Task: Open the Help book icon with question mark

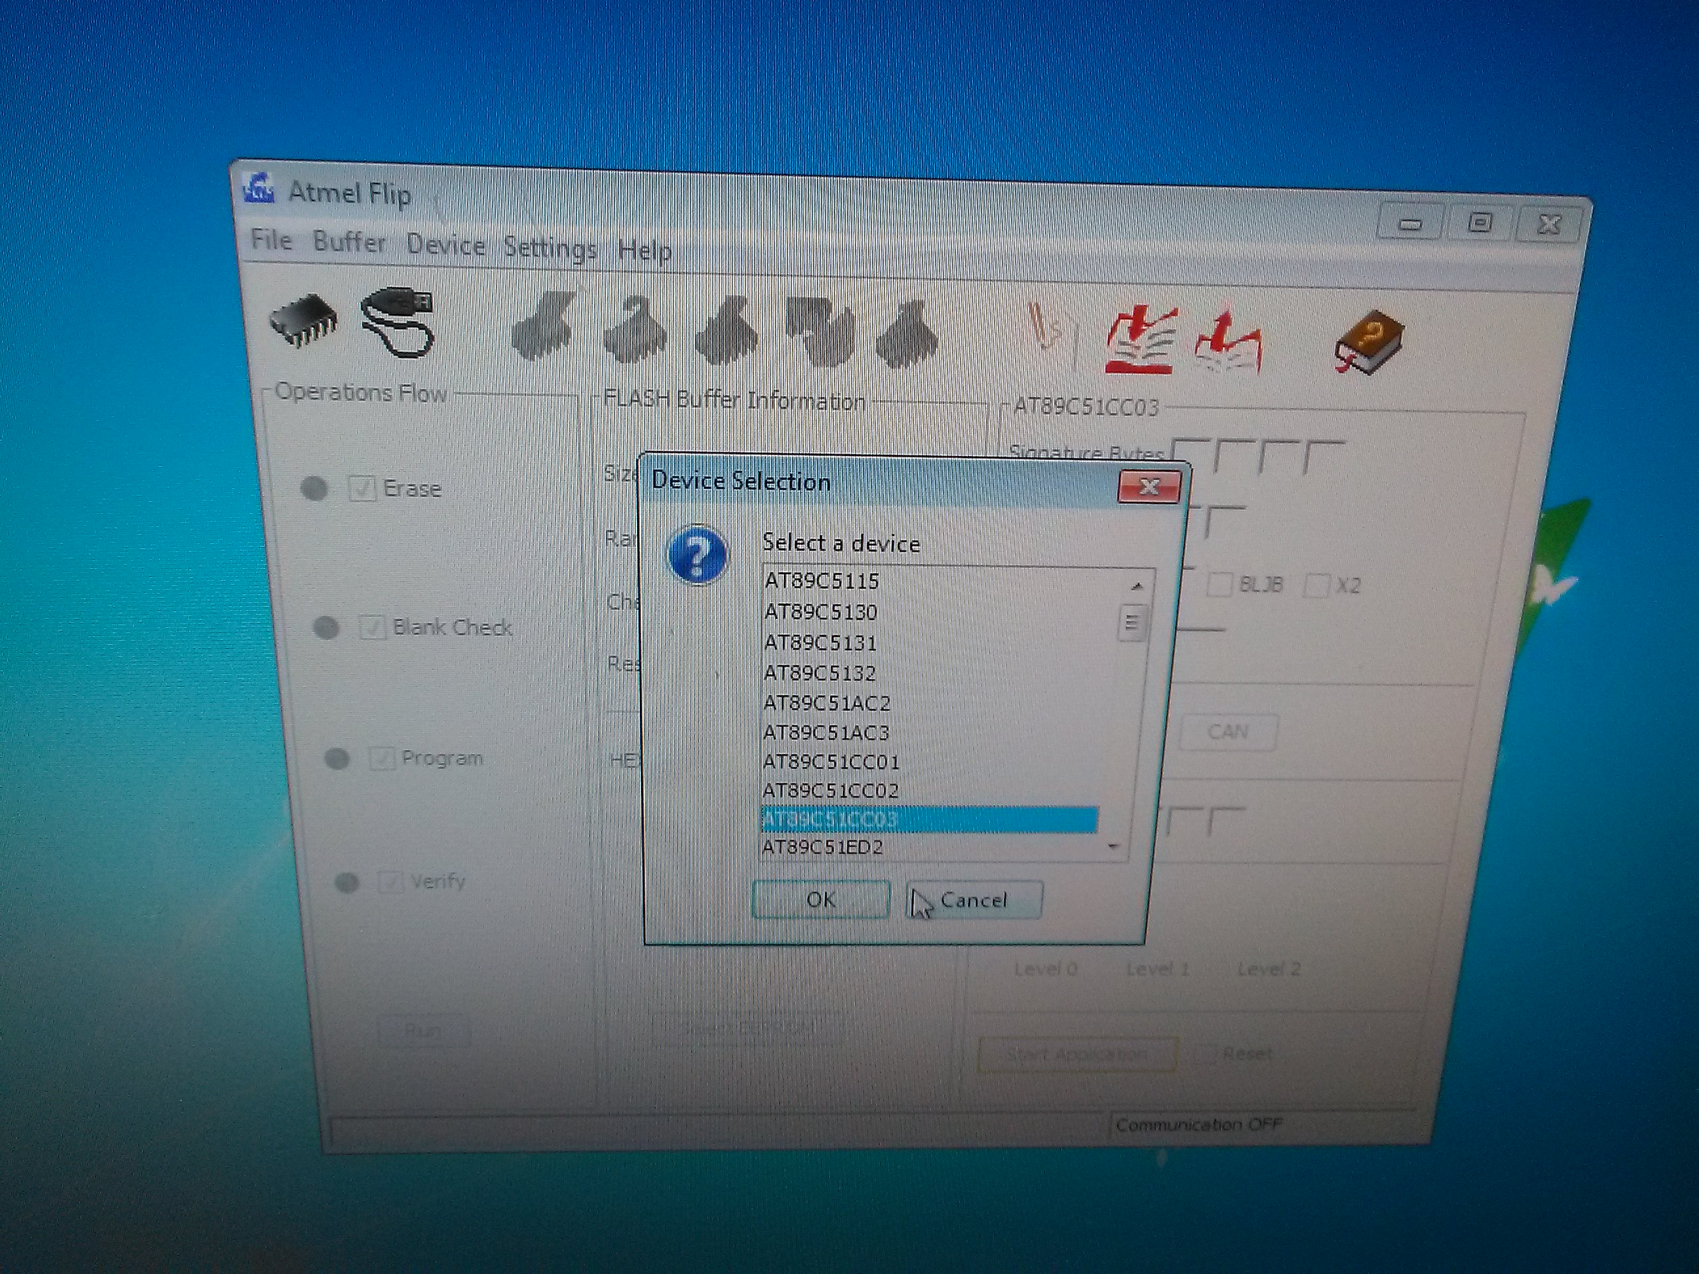Action: pos(1369,343)
